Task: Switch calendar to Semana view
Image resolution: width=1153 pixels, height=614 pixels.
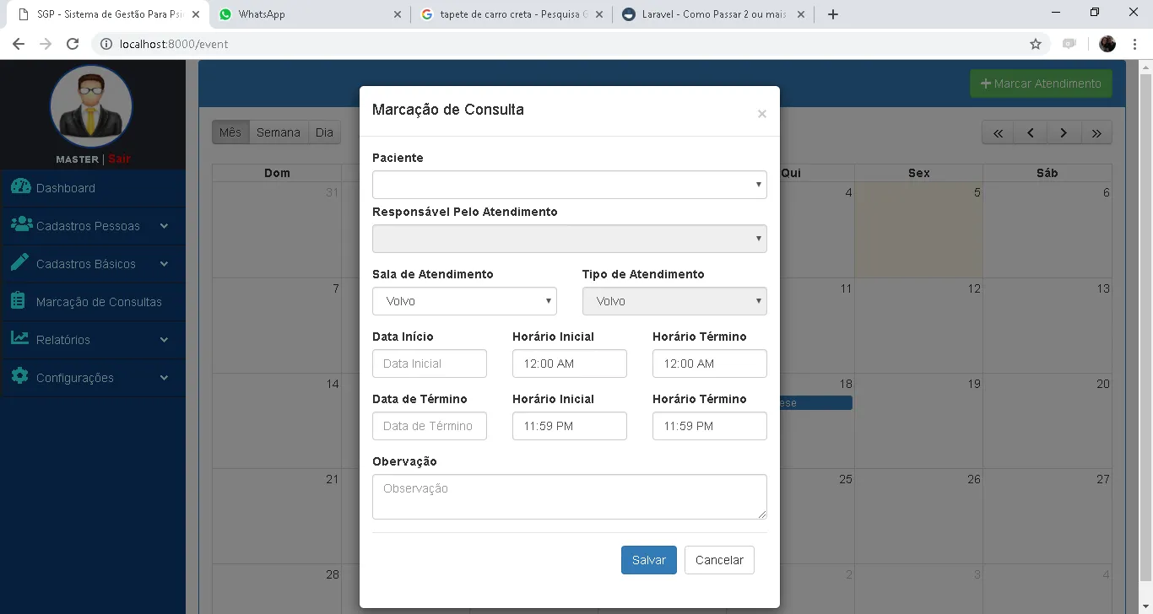Action: pos(278,132)
